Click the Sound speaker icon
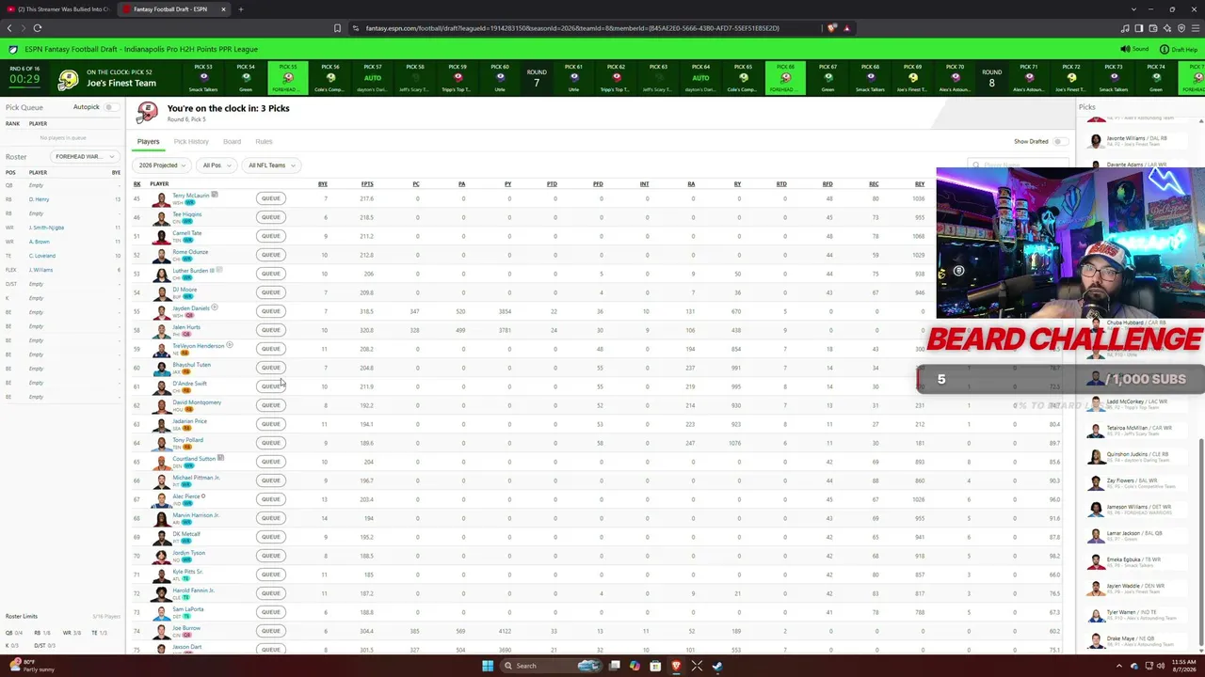This screenshot has width=1205, height=677. click(1125, 49)
